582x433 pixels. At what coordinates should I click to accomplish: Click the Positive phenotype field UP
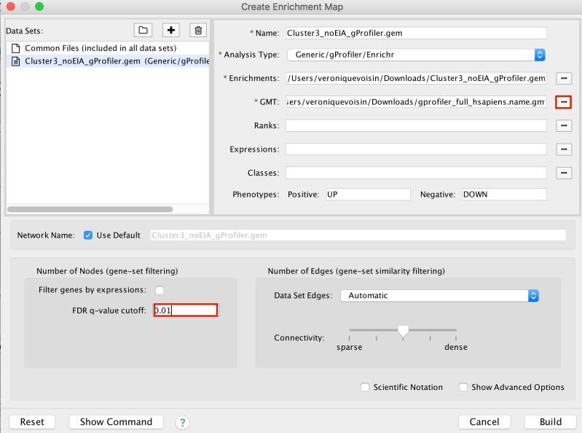pos(368,194)
